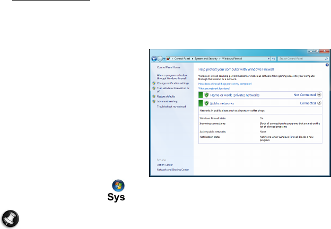Select System and Security breadcrumb

206,59
